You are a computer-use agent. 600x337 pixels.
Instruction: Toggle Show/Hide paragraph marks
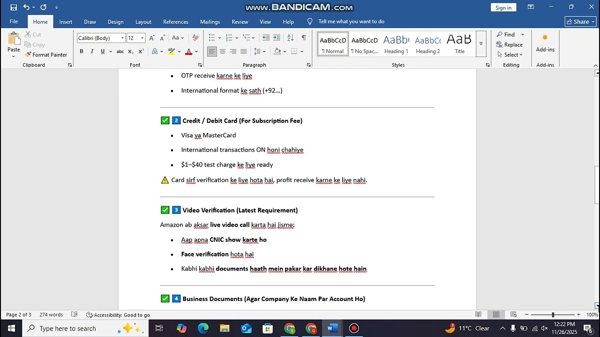pyautogui.click(x=304, y=38)
